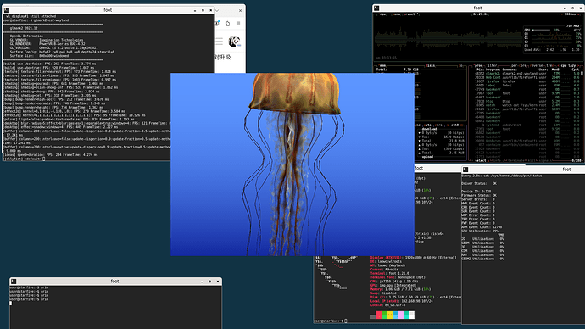Click the 'Pid:' column header in btop
The height and width of the screenshot is (329, 585).
(x=480, y=70)
